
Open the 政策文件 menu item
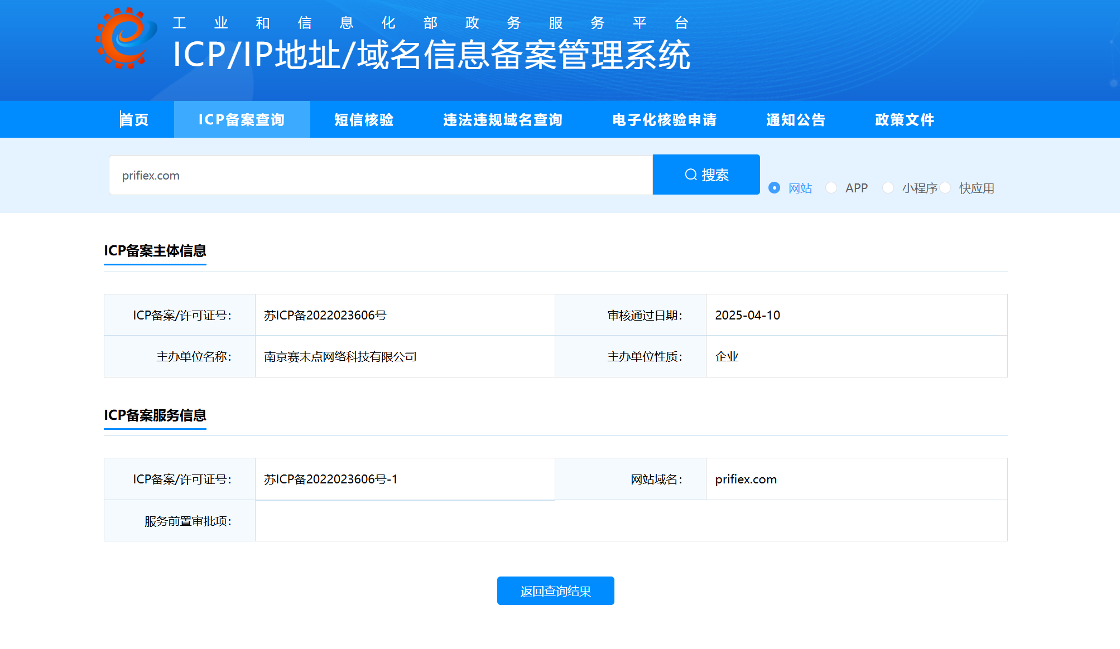pyautogui.click(x=904, y=119)
